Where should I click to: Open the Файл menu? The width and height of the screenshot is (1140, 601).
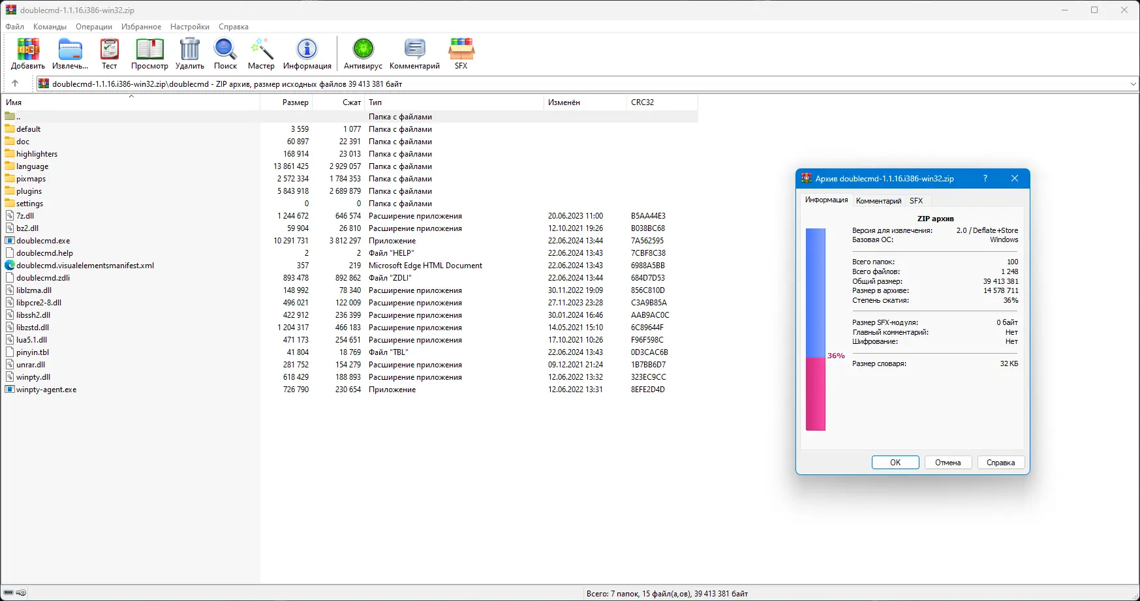15,27
